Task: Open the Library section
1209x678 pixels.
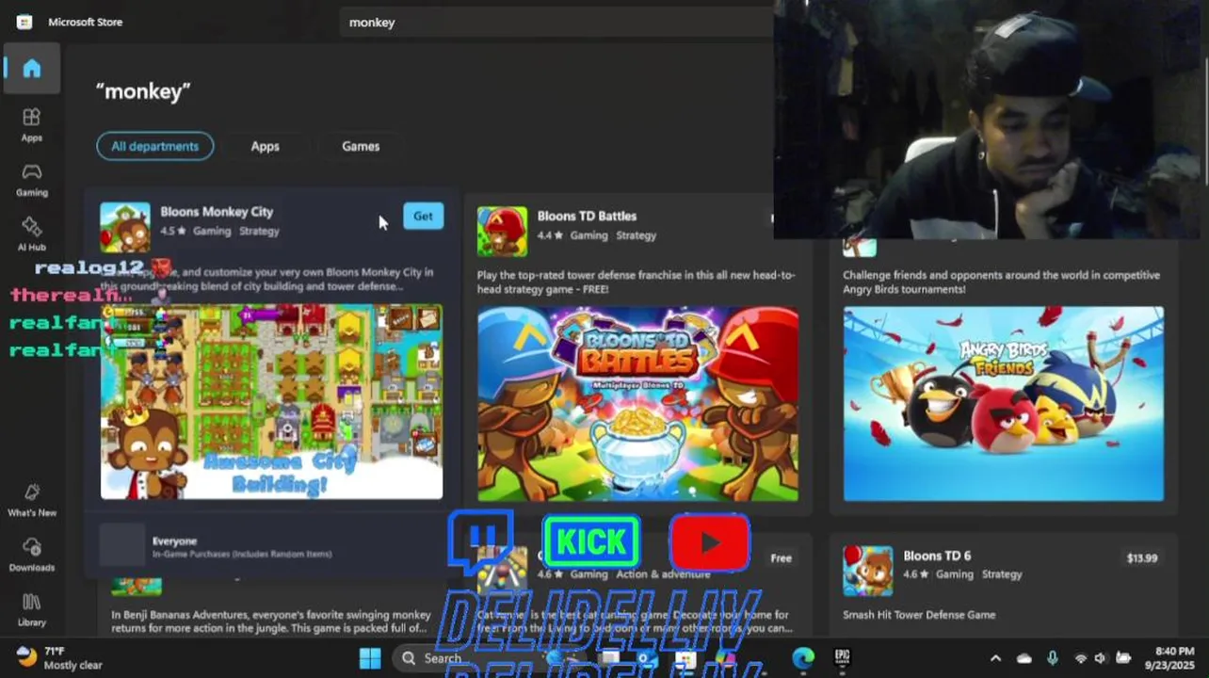Action: click(32, 609)
